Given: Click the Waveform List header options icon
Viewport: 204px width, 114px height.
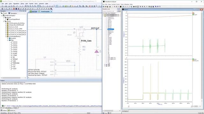Looking at the screenshot, I should [119, 9].
